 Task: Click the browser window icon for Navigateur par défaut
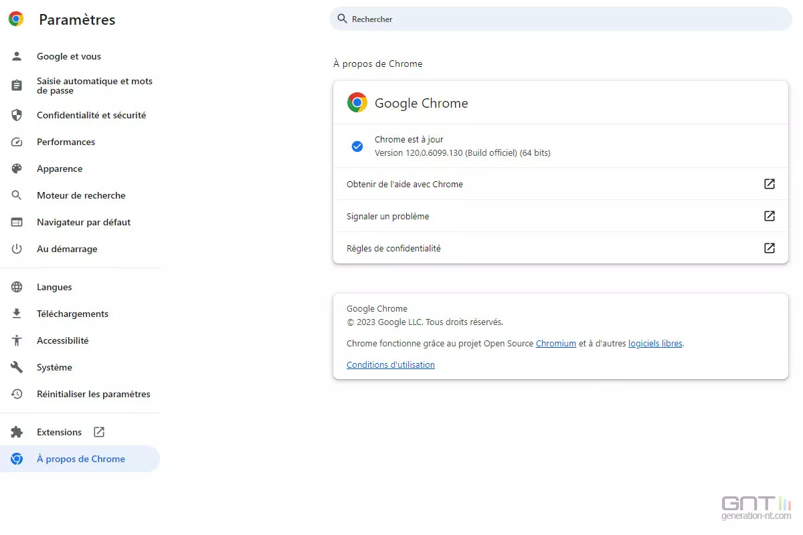point(17,222)
